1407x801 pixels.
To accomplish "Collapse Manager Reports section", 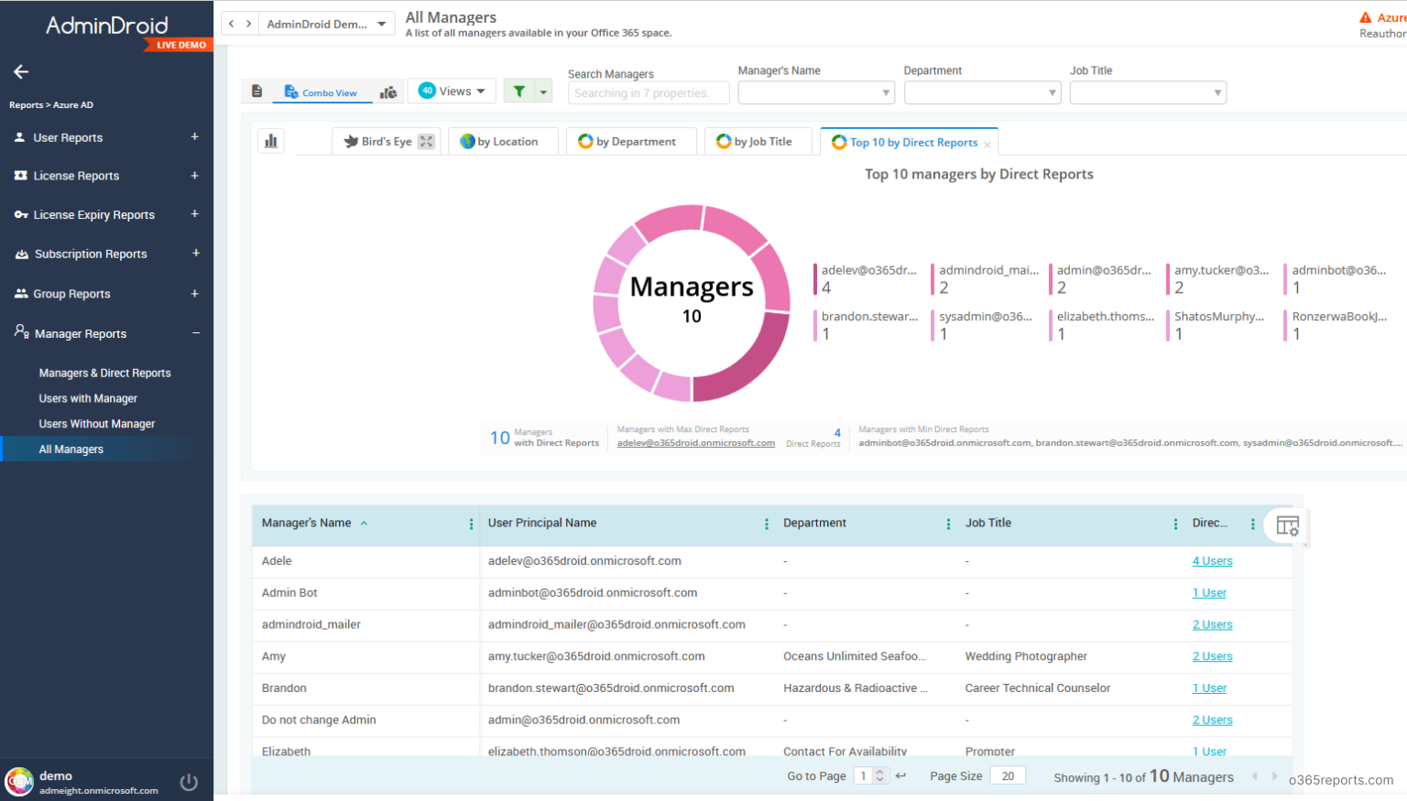I will [195, 333].
